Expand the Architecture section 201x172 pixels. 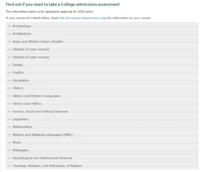pos(102,34)
